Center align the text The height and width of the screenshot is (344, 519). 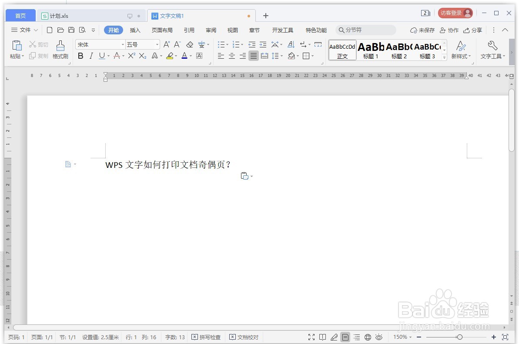[x=232, y=56]
